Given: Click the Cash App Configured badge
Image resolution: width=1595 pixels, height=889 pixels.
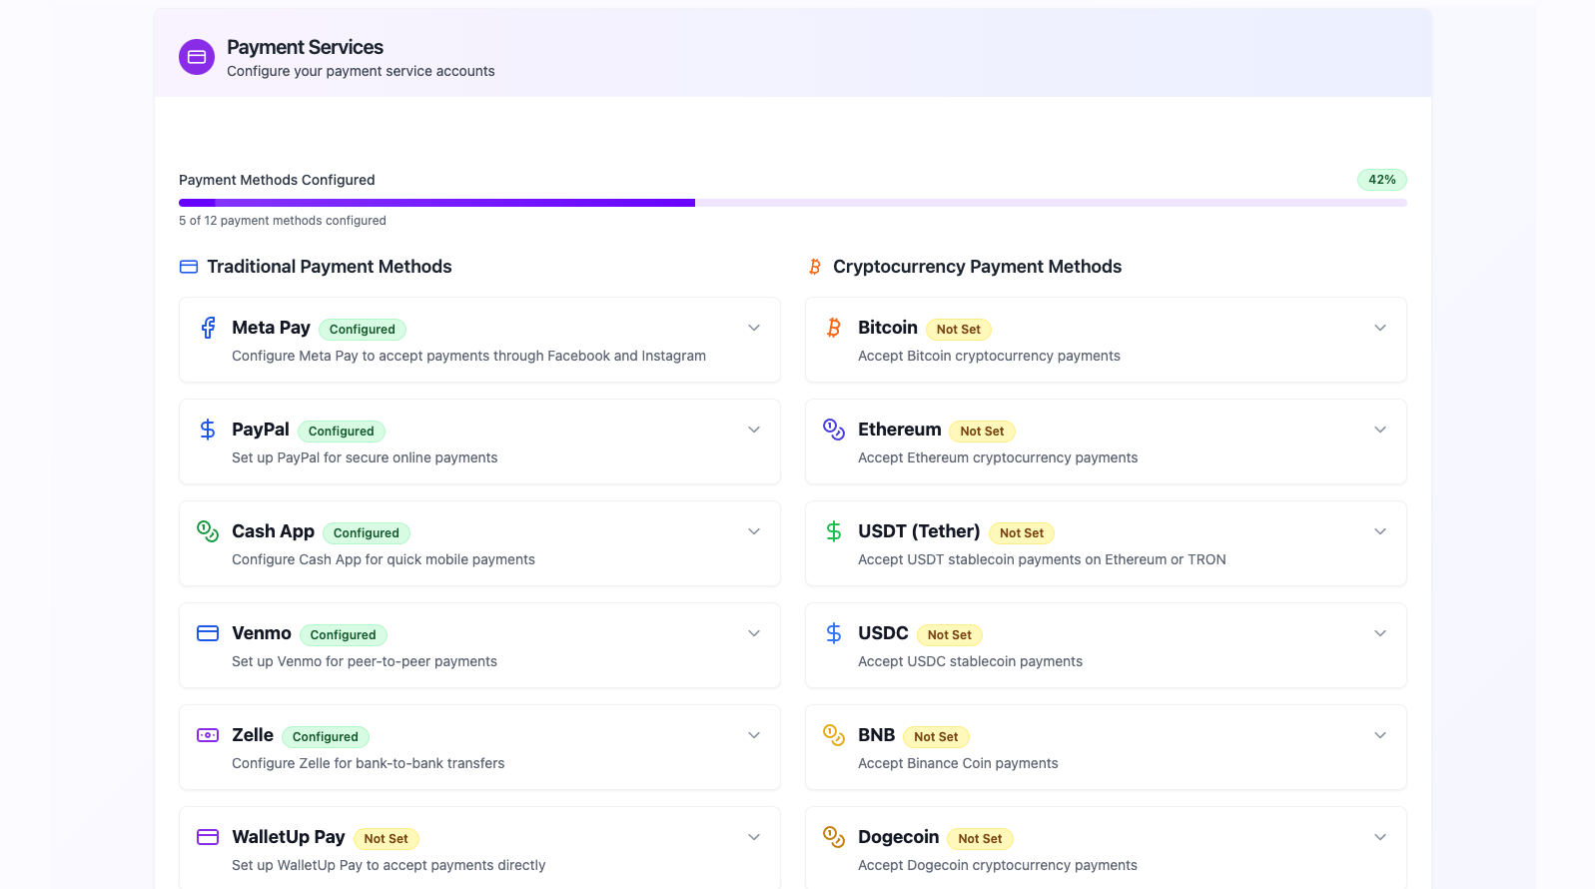Looking at the screenshot, I should (x=367, y=533).
